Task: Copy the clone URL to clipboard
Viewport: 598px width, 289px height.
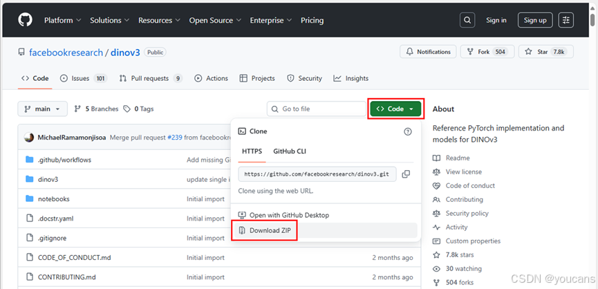Action: [407, 174]
